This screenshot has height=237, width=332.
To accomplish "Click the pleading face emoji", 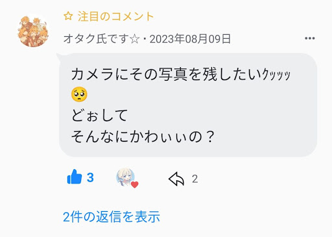I will coord(79,94).
